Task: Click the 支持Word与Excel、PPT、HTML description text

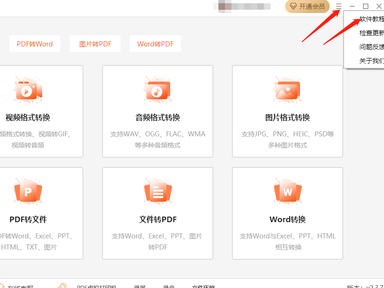Action: tap(288, 236)
